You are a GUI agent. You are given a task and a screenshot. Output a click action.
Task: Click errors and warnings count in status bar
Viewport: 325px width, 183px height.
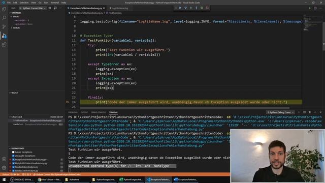tap(26, 175)
